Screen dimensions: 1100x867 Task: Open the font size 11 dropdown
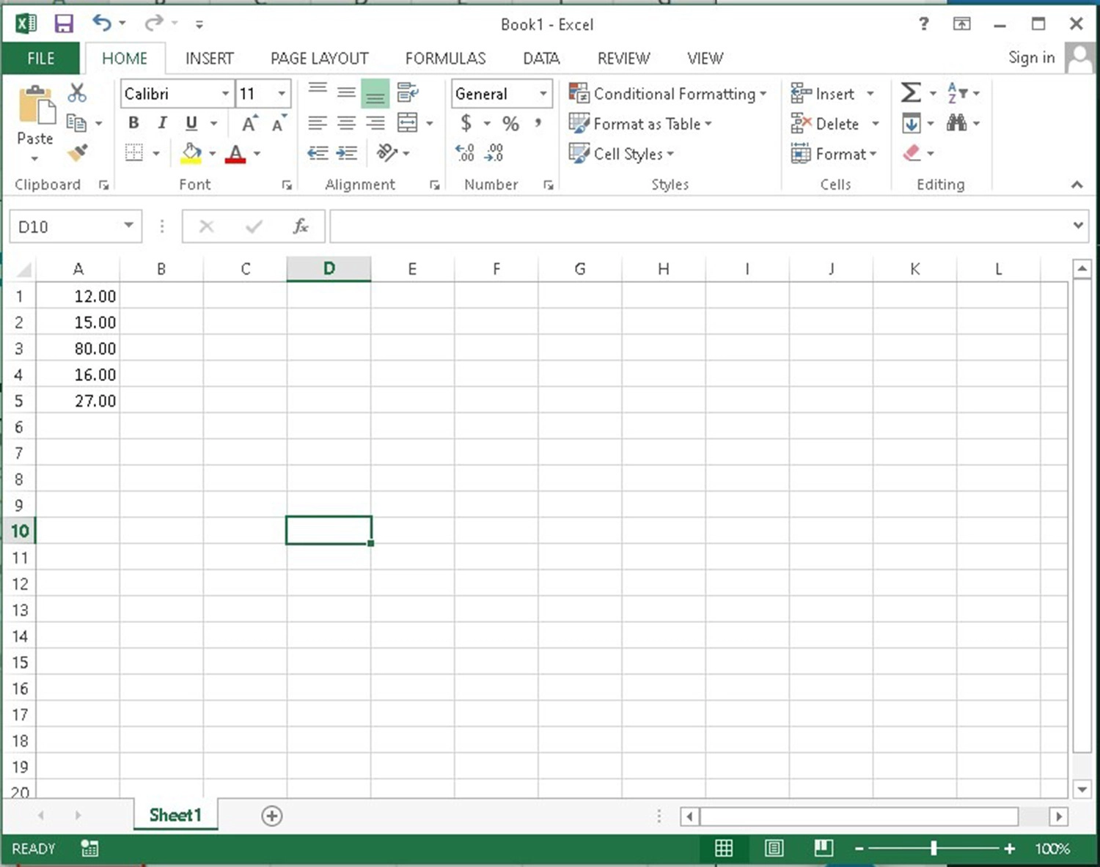click(282, 94)
